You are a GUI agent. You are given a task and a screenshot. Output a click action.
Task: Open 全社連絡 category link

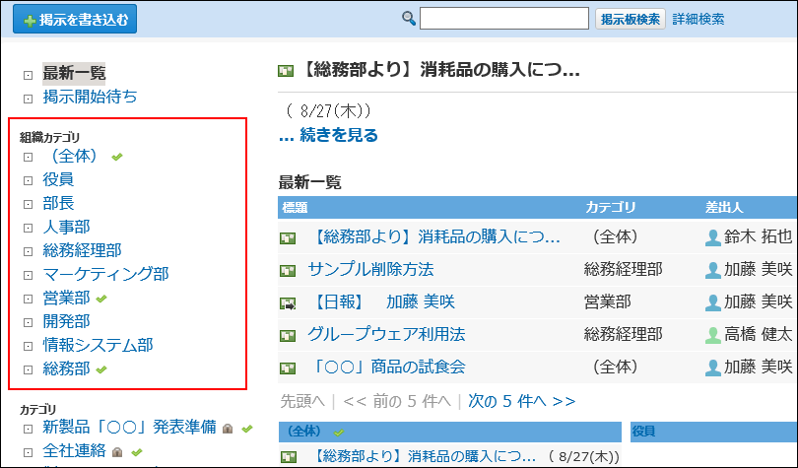click(x=74, y=450)
